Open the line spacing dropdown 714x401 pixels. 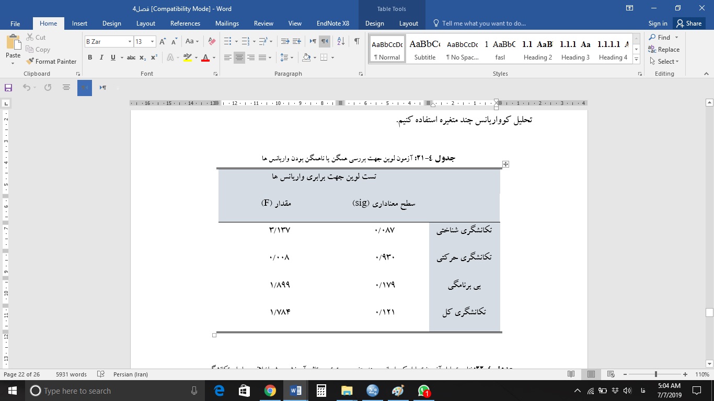[x=286, y=57]
